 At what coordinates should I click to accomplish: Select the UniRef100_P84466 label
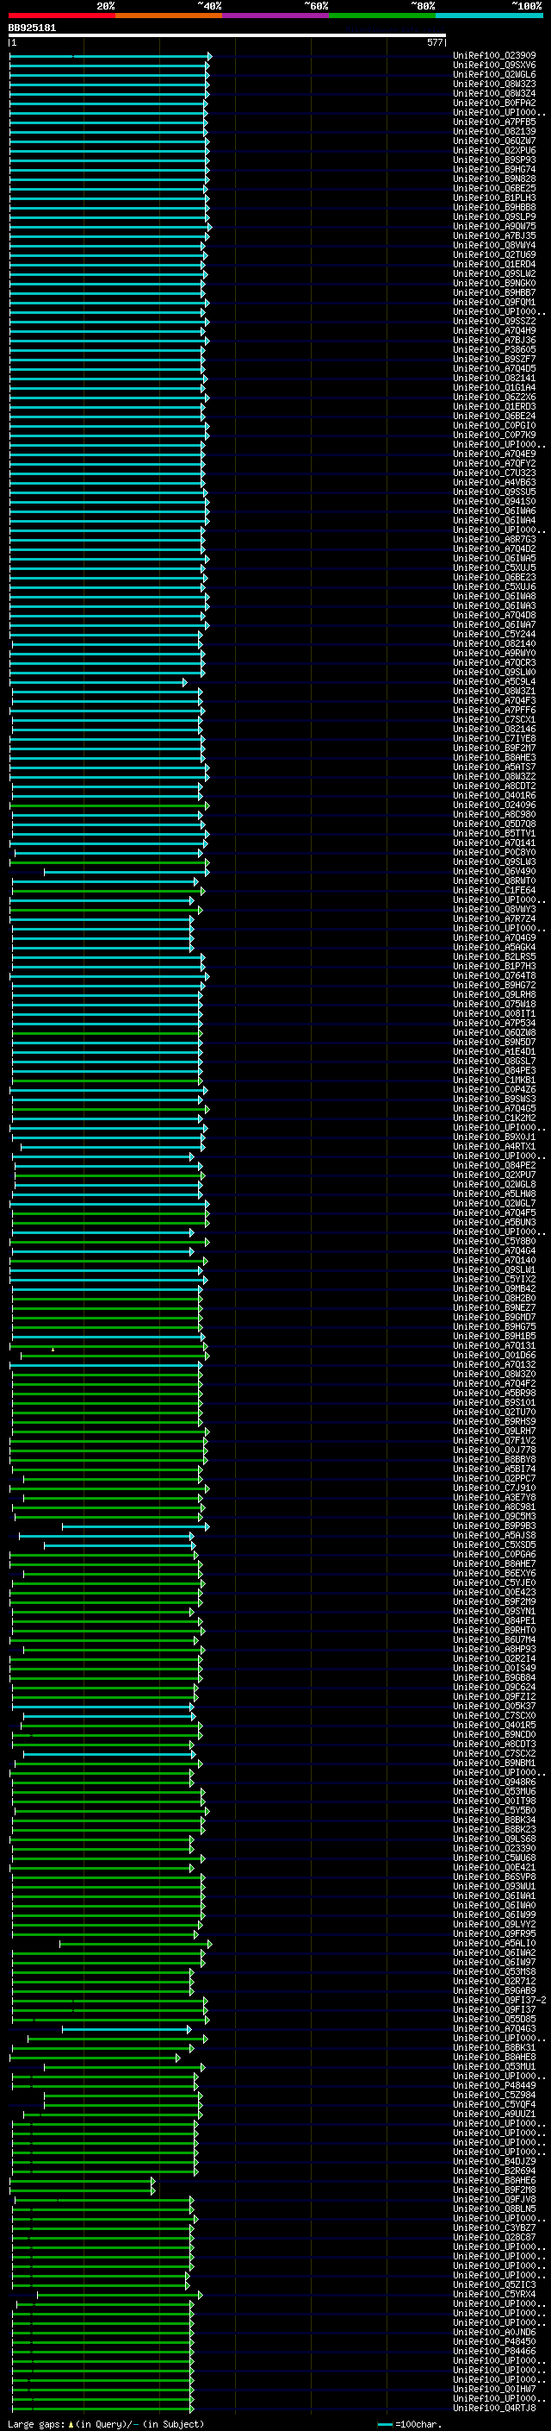click(x=494, y=2351)
